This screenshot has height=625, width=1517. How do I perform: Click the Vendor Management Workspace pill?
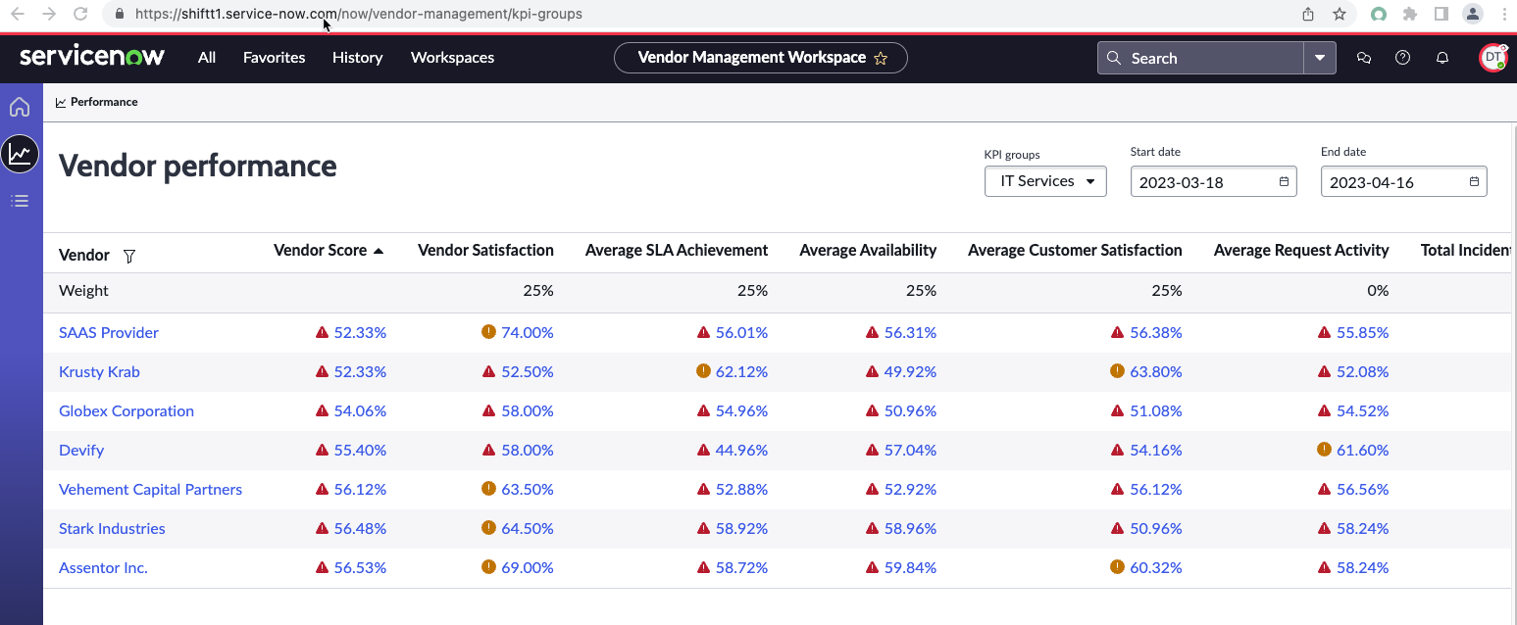[x=760, y=58]
